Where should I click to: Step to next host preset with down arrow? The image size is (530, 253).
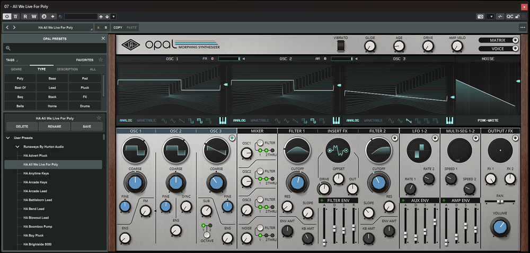[107, 16]
